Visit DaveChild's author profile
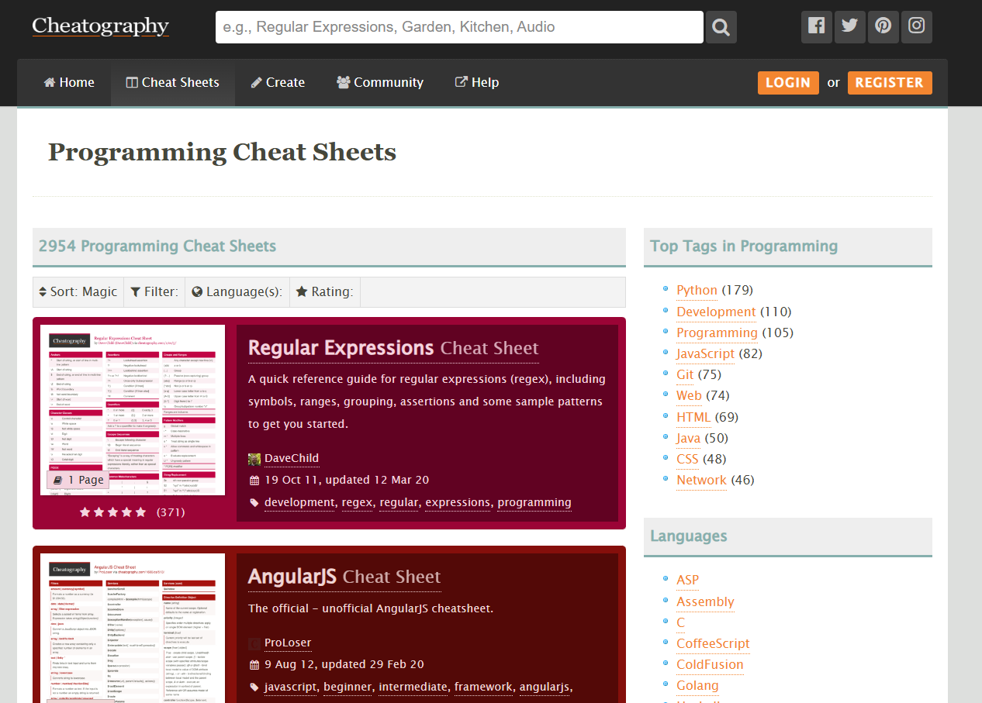Viewport: 982px width, 703px height. click(x=292, y=458)
